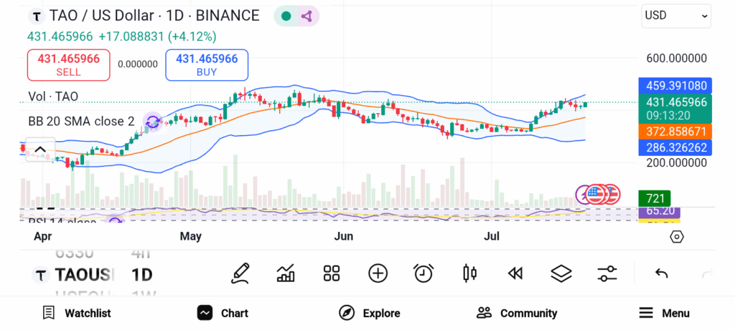735x330 pixels.
Task: Tap the 200.000000 price scale label
Action: 676,162
